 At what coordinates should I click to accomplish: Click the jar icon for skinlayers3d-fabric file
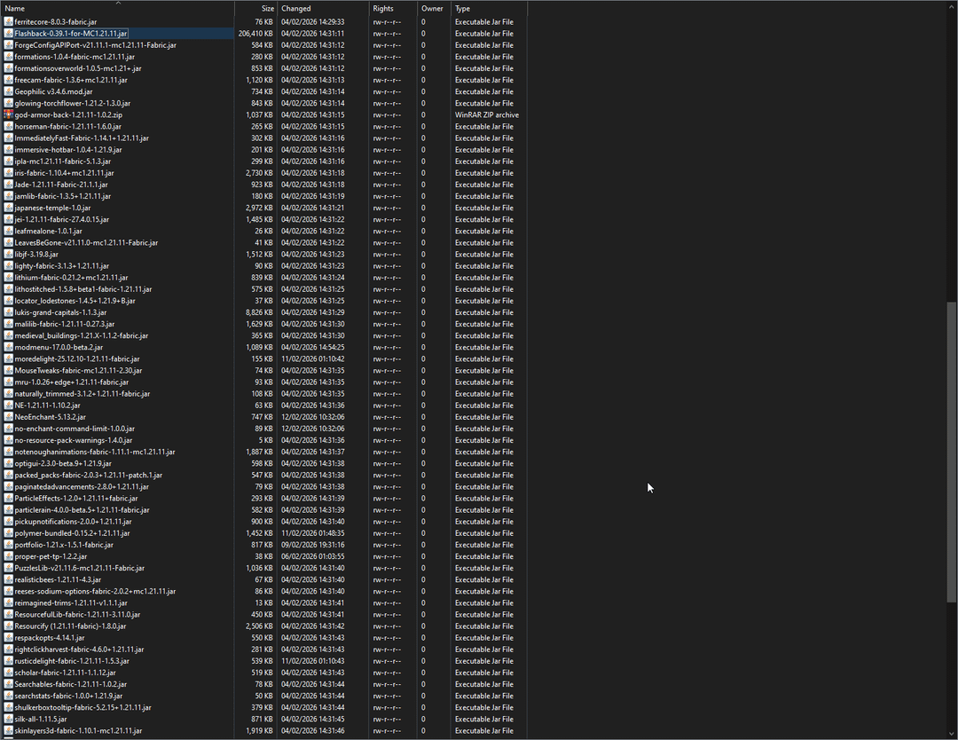click(x=8, y=730)
